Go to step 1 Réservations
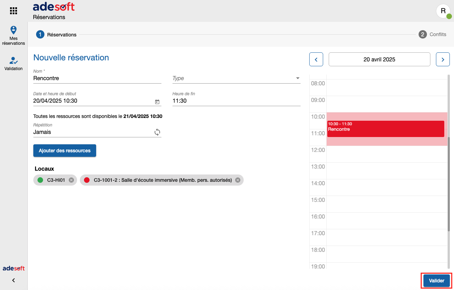 point(57,35)
